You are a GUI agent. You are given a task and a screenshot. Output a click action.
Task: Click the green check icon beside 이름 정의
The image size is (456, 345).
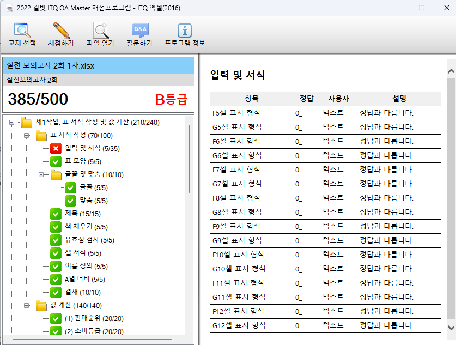(x=56, y=267)
